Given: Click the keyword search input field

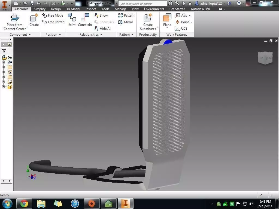Looking at the screenshot, I should 142,3.
